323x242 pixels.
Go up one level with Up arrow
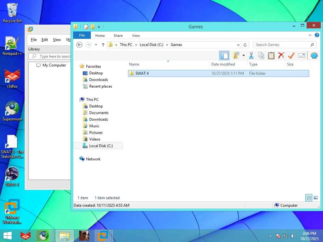click(103, 45)
